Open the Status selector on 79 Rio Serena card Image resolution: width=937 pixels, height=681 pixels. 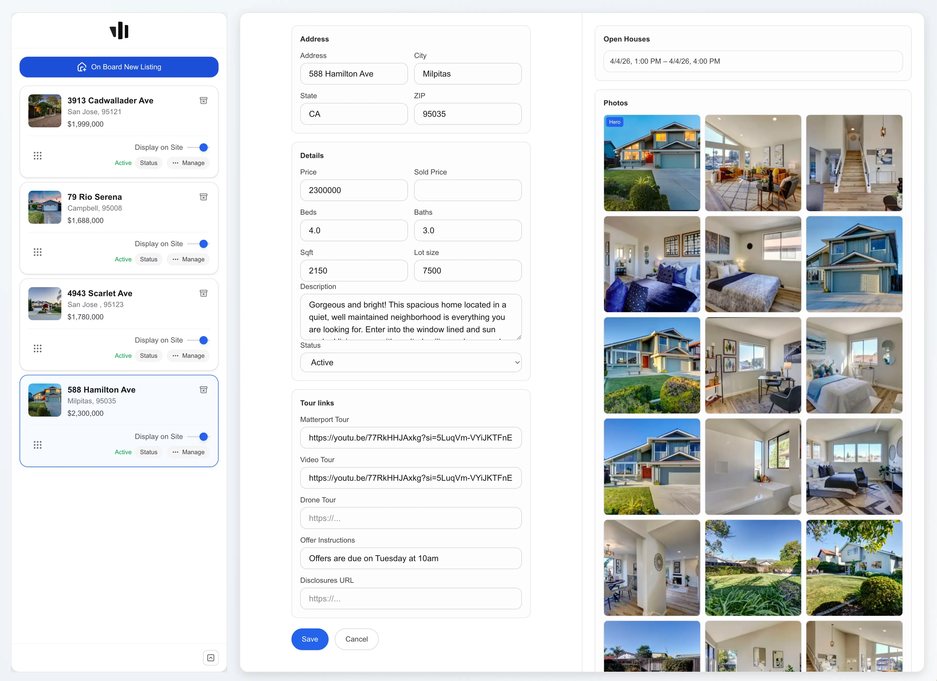pos(148,259)
